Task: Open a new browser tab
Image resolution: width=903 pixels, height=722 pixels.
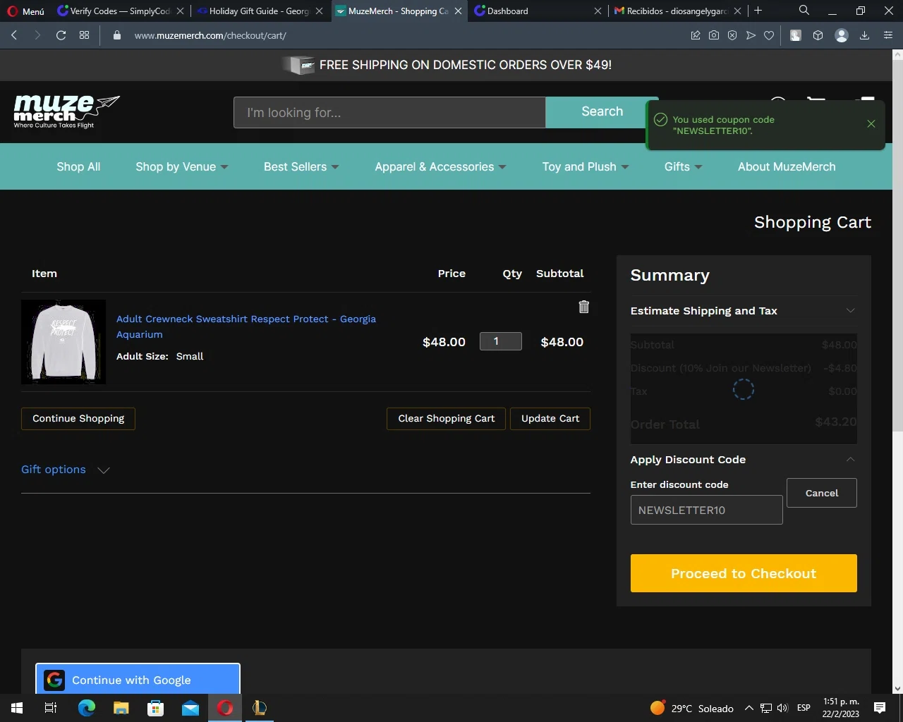Action: 758,11
